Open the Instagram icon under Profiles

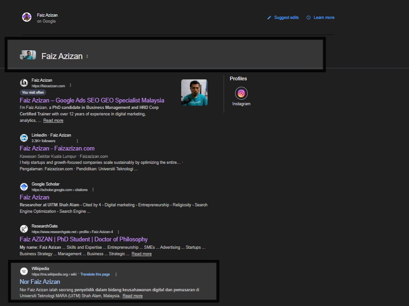pos(241,94)
